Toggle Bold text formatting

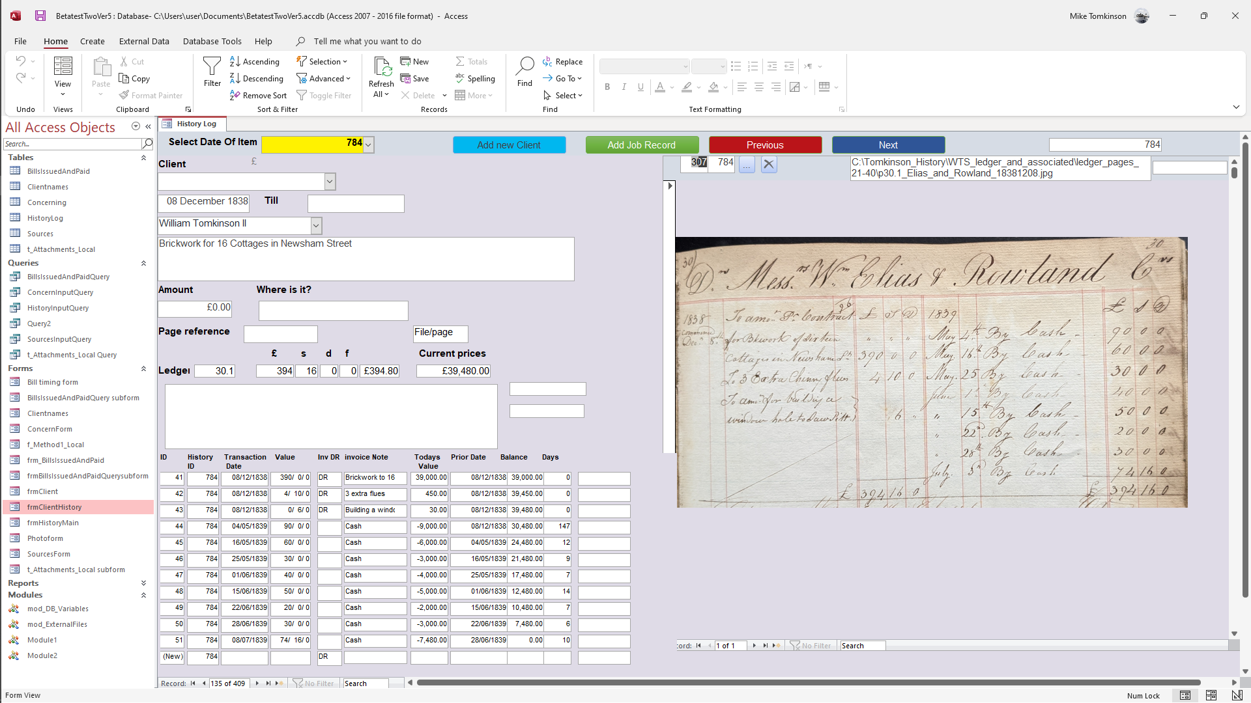coord(607,87)
